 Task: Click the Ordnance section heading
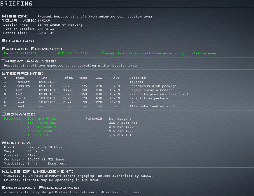(x=18, y=114)
